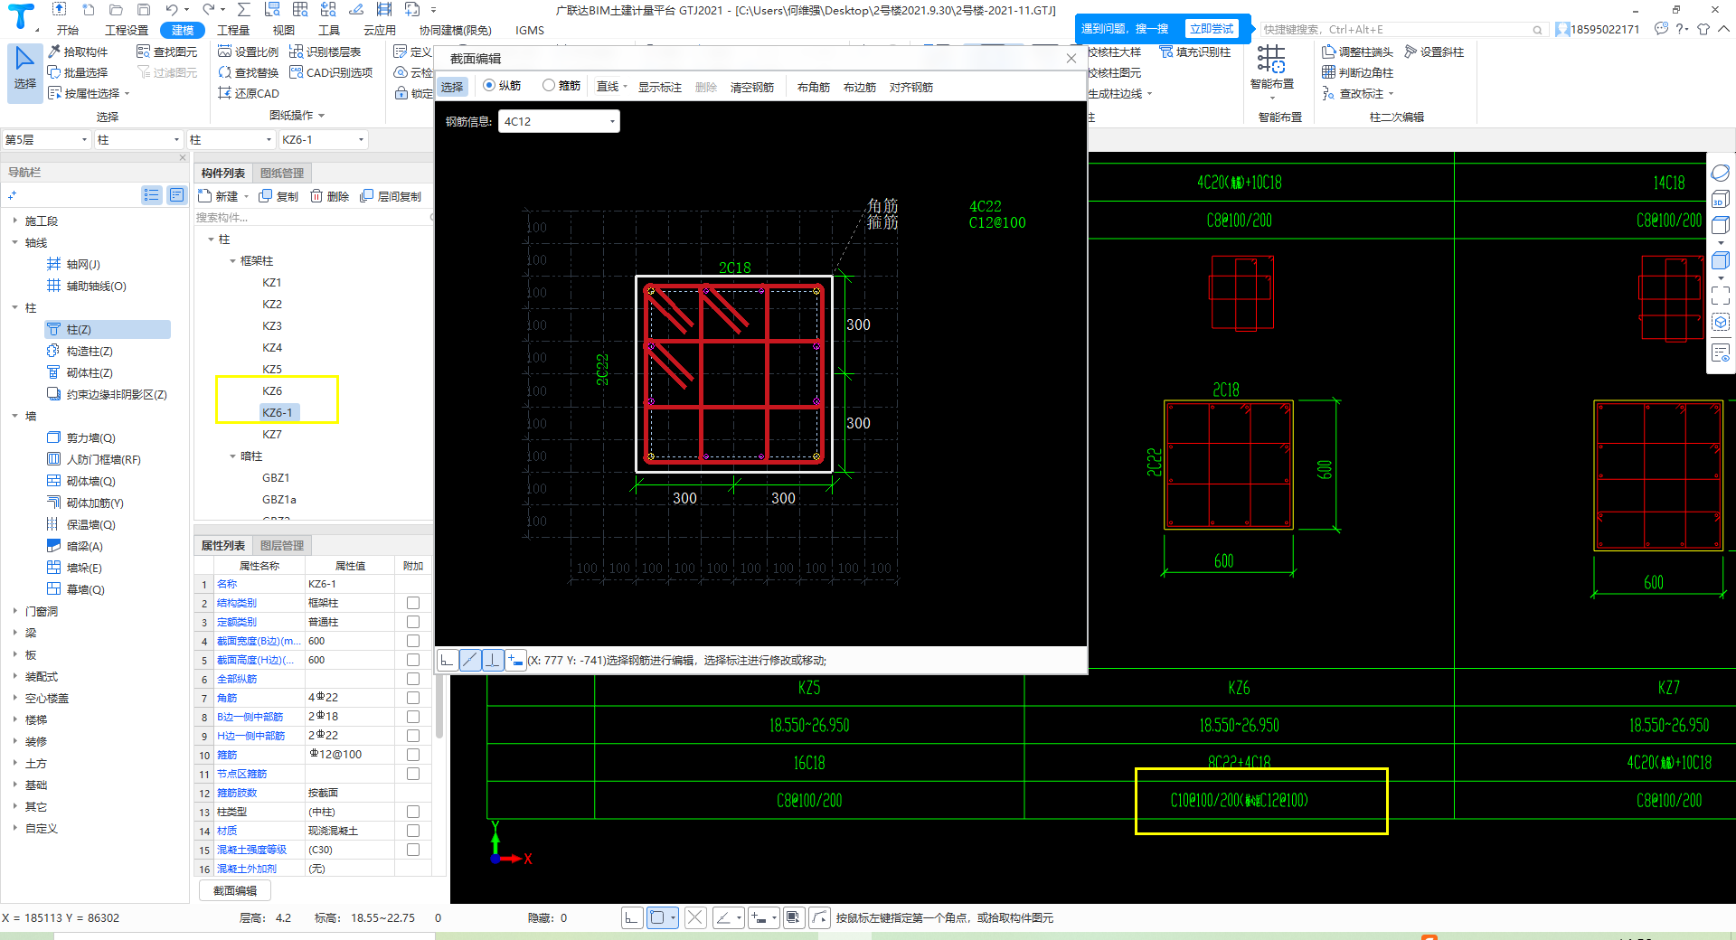Collapse the 框架柱 tree group
The height and width of the screenshot is (940, 1736).
pyautogui.click(x=232, y=260)
